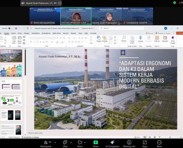Expand the Customize Quick Access Toolbar dropdown

click(31, 28)
